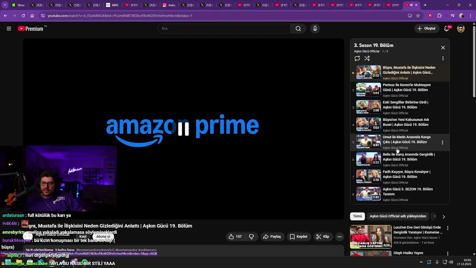Reload the page

point(23,16)
